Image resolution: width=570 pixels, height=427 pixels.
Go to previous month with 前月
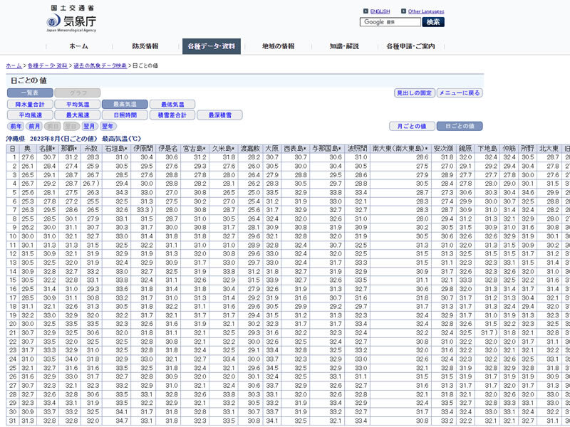coord(34,127)
